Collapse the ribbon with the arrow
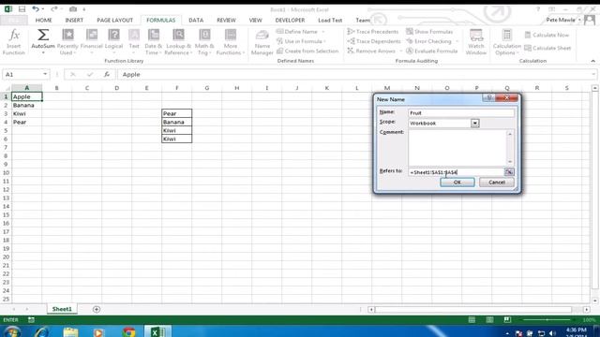This screenshot has width=600, height=337. (x=592, y=61)
